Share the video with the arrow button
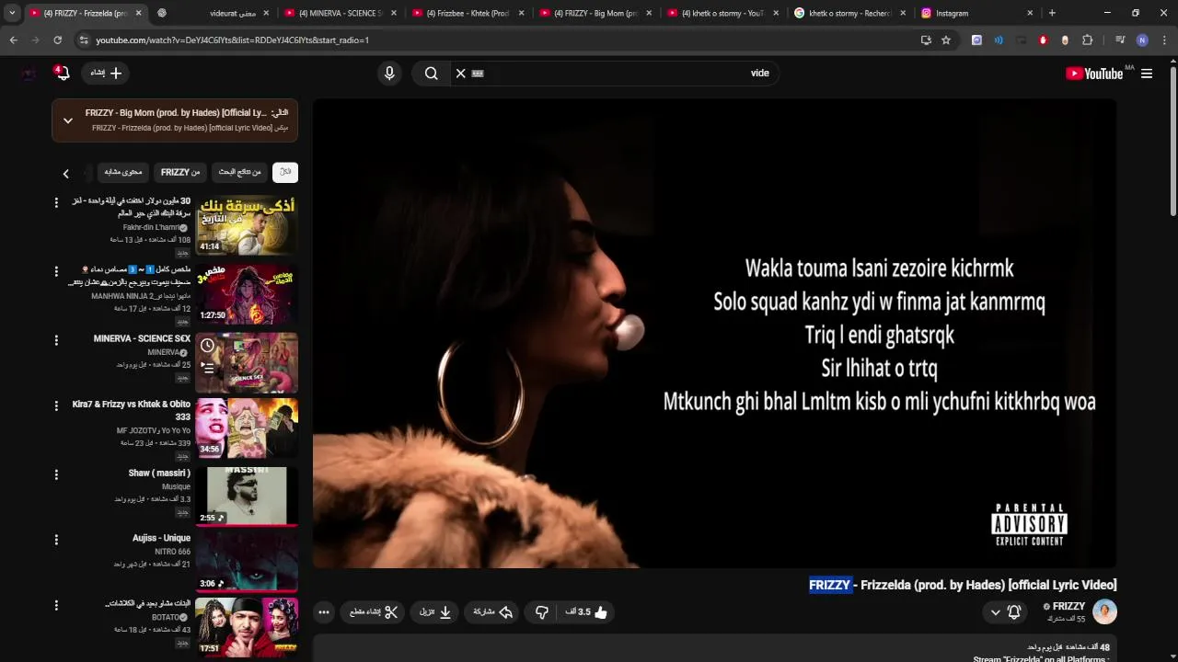This screenshot has height=662, width=1178. [493, 612]
